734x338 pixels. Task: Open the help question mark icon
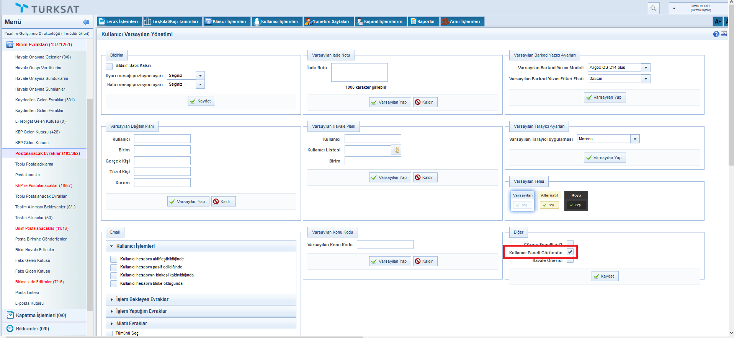click(716, 34)
